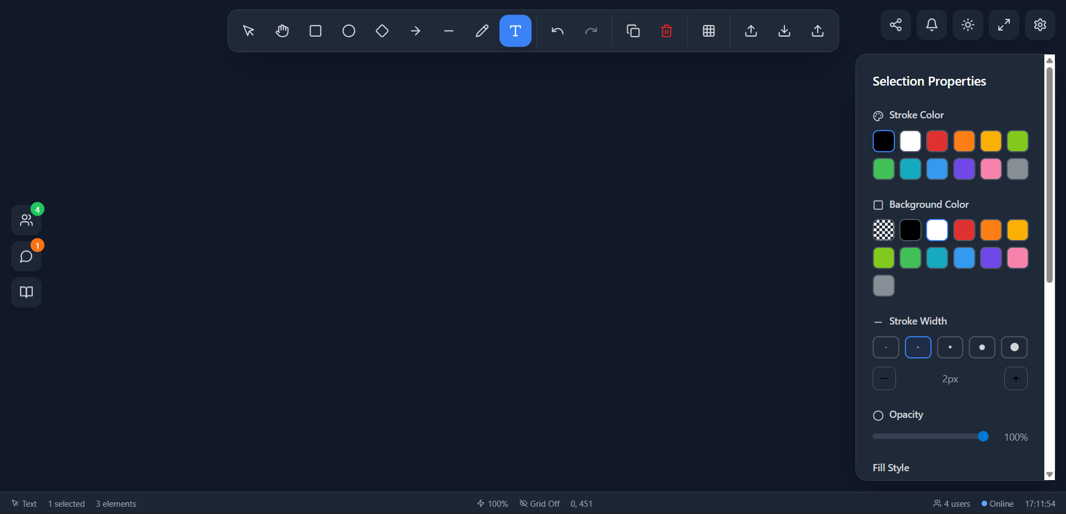This screenshot has height=514, width=1066.
Task: Select the arrow drawing tool
Action: pyautogui.click(x=416, y=31)
